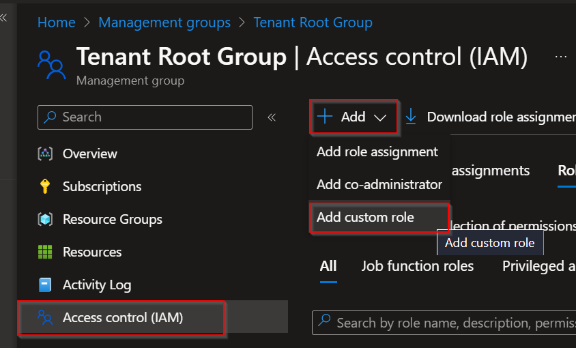The height and width of the screenshot is (348, 576).
Task: Go to Home breadcrumb link
Action: [x=57, y=23]
